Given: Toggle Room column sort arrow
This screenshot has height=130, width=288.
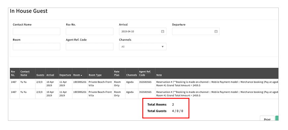Looking at the screenshot, I should [81, 75].
